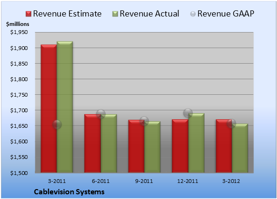Screen dimensions: 277x199
Task: Select the Revenue GAAP legend label
Action: 226,14
